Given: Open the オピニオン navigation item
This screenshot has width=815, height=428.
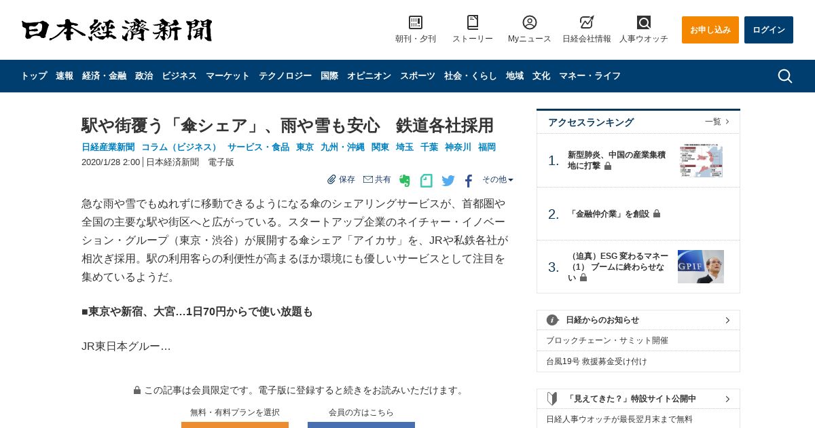Looking at the screenshot, I should [x=369, y=76].
